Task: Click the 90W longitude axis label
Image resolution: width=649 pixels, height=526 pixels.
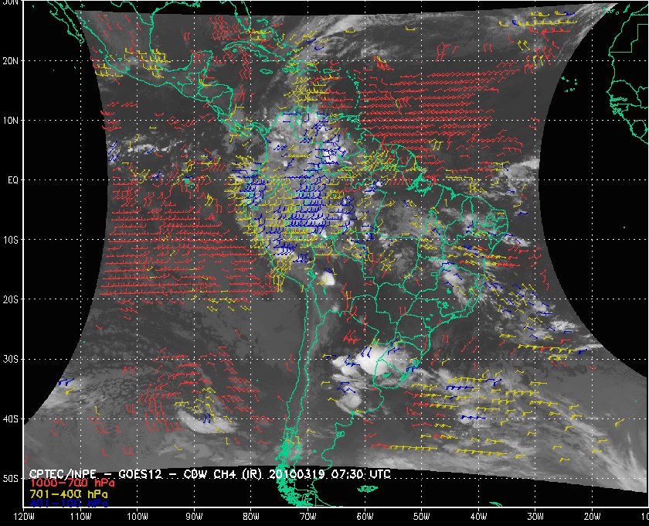Action: tap(194, 517)
